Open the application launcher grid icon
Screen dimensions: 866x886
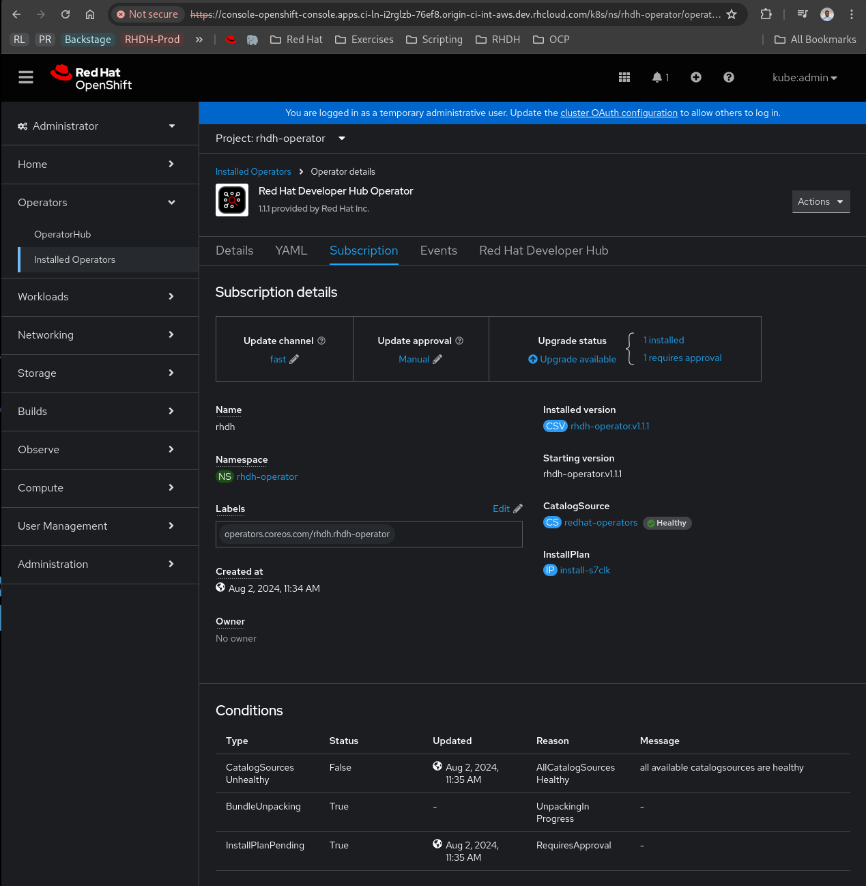click(x=624, y=77)
